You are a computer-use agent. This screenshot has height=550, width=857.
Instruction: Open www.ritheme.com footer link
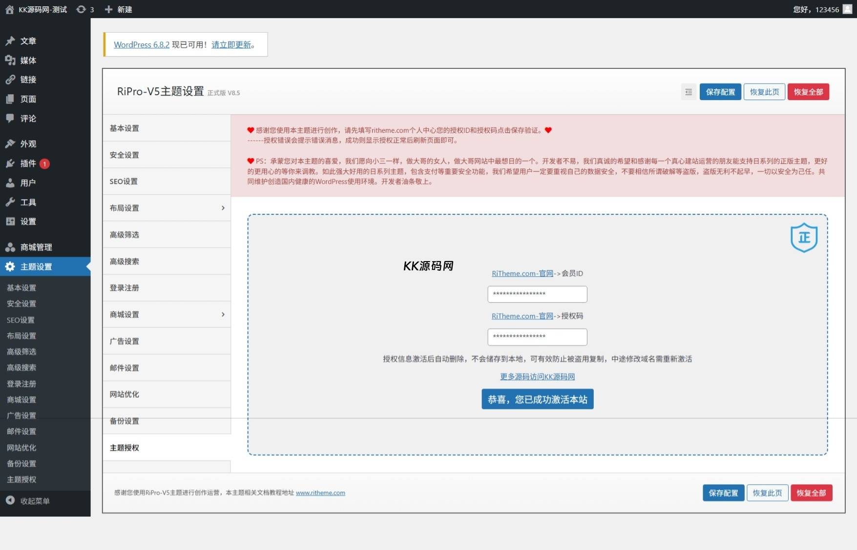tap(320, 493)
